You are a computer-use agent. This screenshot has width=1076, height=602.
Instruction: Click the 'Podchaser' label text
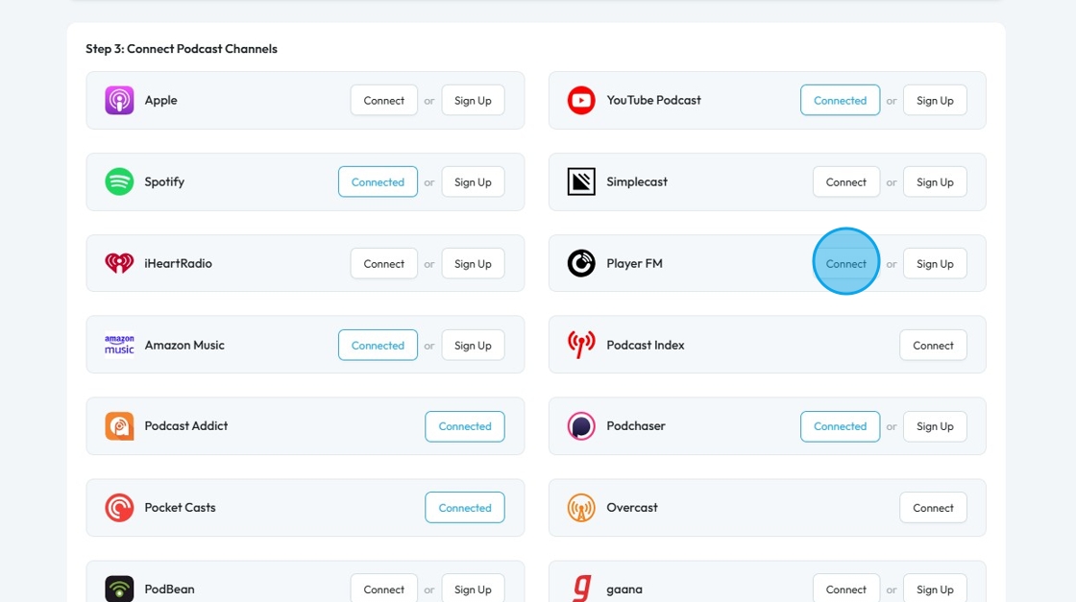[635, 425]
